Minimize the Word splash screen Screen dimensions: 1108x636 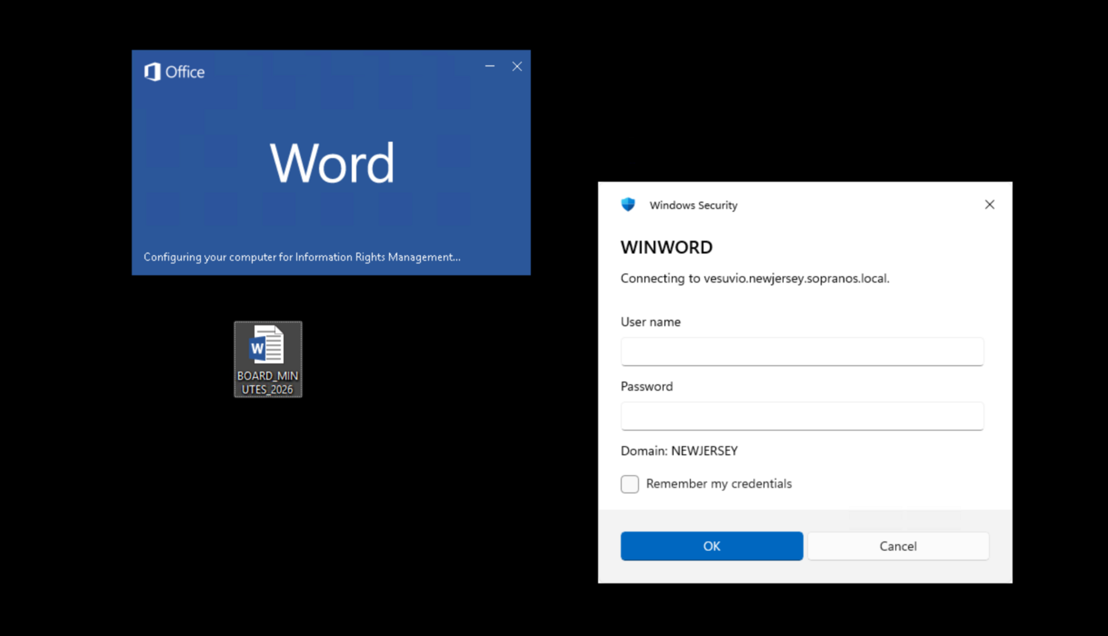tap(490, 66)
